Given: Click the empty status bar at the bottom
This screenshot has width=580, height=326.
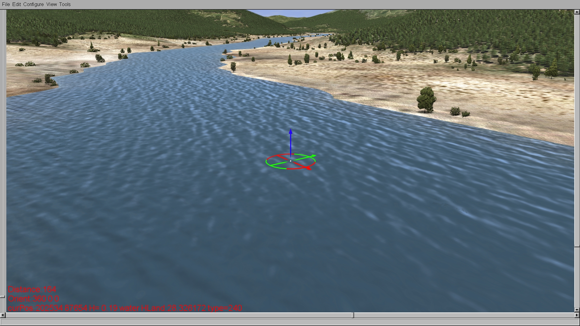Looking at the screenshot, I should [290, 322].
